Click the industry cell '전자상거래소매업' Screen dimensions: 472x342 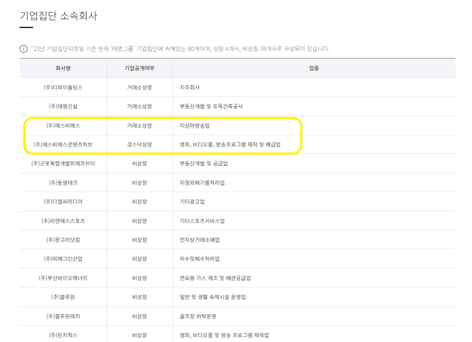(x=199, y=240)
